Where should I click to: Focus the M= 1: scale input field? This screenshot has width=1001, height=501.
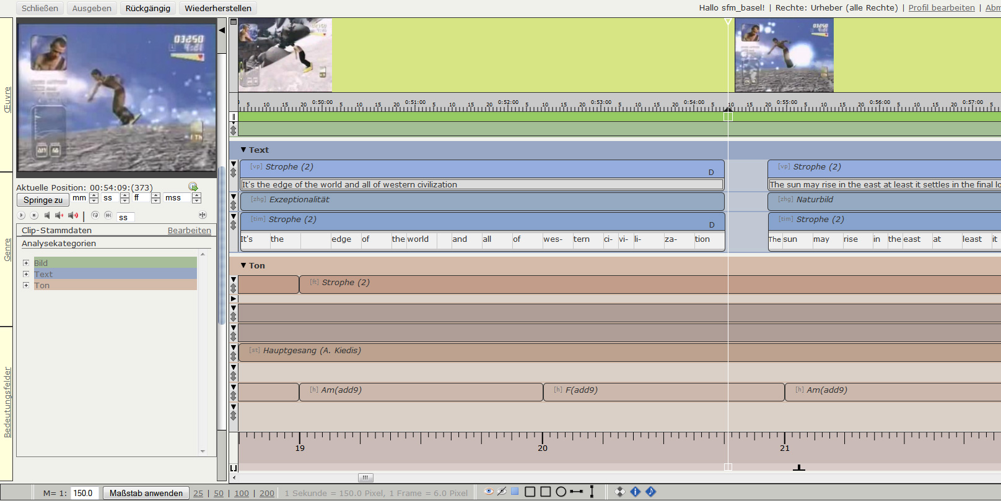coord(85,493)
